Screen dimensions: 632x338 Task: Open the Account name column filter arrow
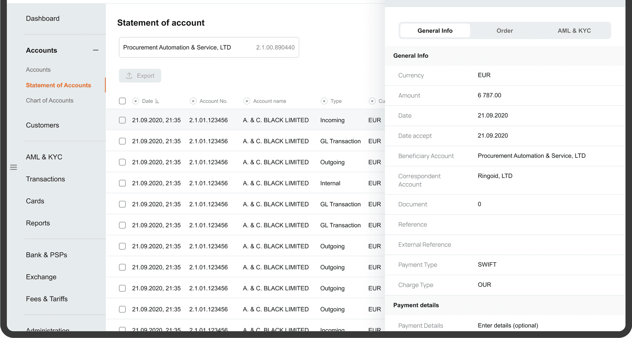pos(247,101)
